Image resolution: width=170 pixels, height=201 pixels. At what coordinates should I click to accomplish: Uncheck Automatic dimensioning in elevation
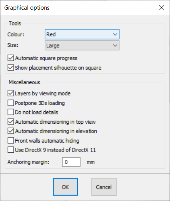[11, 131]
